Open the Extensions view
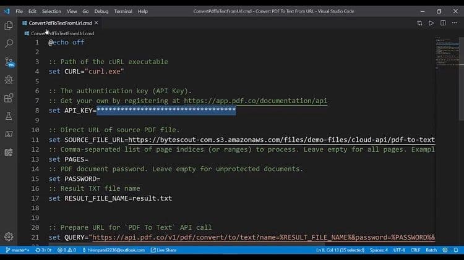Screen dimensions: 464x260 (9, 98)
